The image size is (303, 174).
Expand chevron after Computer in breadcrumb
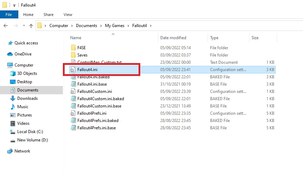[72, 26]
